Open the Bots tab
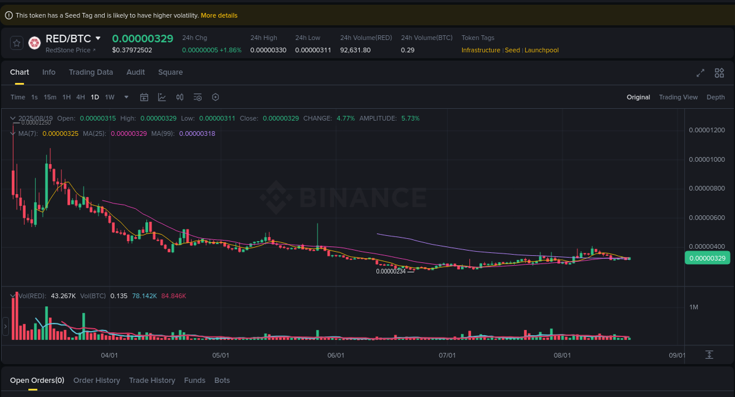This screenshot has width=735, height=397. click(x=222, y=381)
